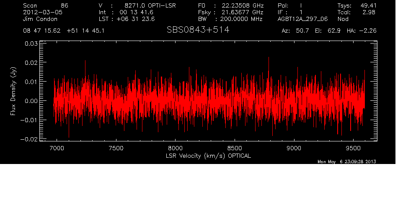Click x-axis tick label 9000
The image size is (403, 205).
[294, 148]
